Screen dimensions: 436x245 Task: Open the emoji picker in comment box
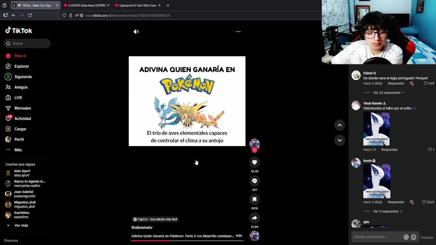point(414,237)
